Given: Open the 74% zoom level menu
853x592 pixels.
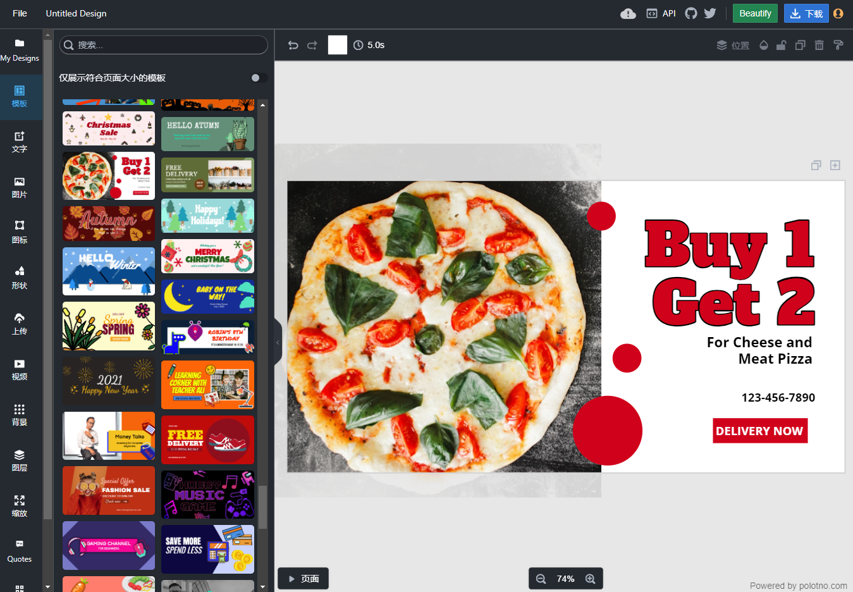Looking at the screenshot, I should click(x=565, y=579).
